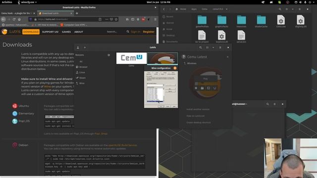Open the winecfg.exe app menu in top bar

pos(28,2)
